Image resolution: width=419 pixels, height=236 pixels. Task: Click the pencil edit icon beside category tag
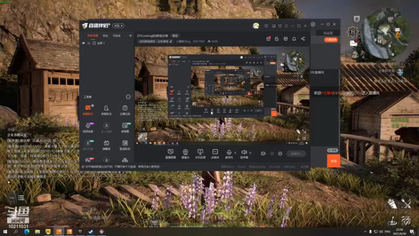[x=171, y=41]
